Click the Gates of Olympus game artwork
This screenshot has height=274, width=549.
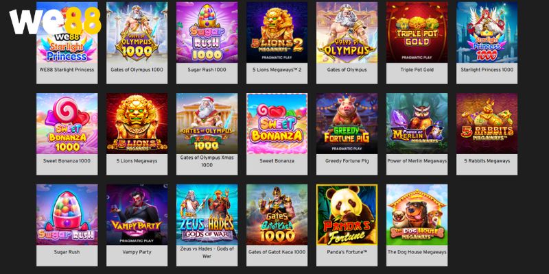[x=347, y=32]
